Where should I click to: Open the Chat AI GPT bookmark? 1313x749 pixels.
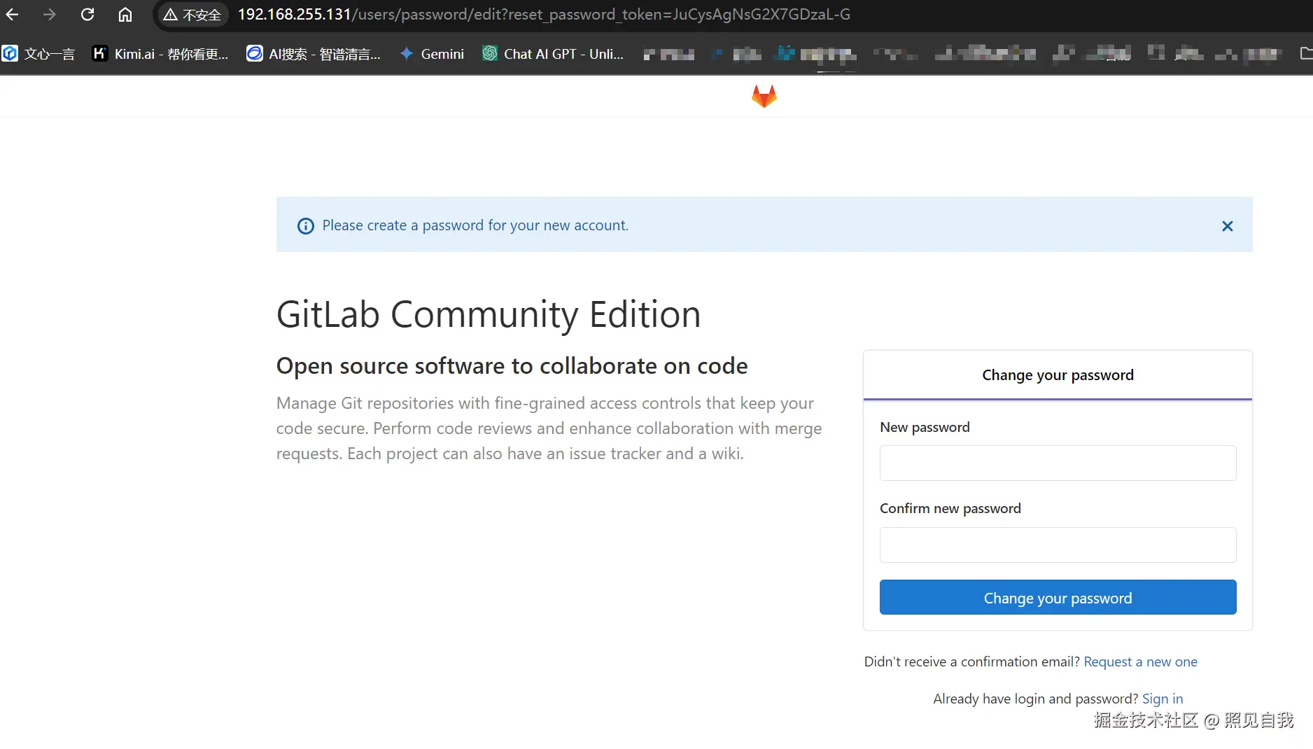pos(553,54)
